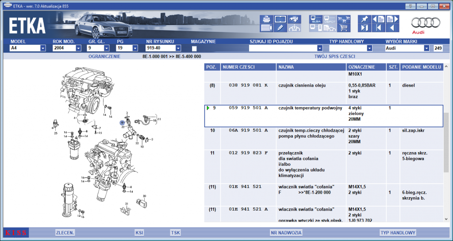Click the NAZWA column header
The width and height of the screenshot is (453, 241).
click(x=311, y=67)
